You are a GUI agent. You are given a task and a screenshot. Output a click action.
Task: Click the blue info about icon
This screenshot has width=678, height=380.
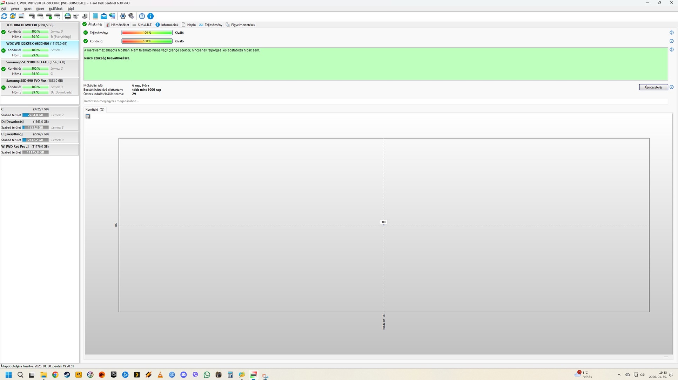150,16
